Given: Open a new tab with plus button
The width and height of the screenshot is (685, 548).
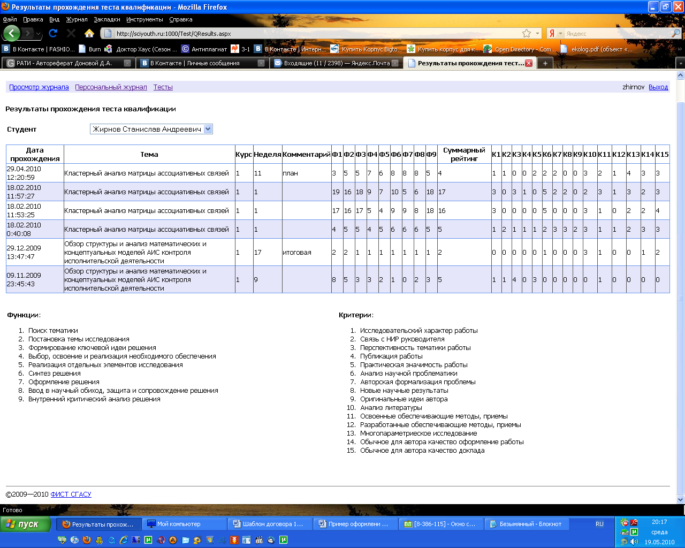Looking at the screenshot, I should tap(545, 63).
